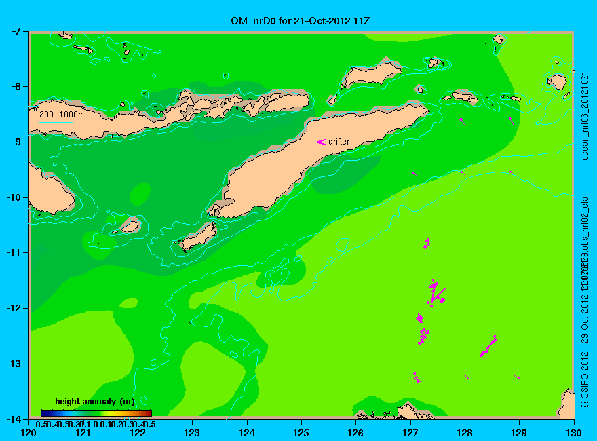The image size is (597, 441).
Task: Click longitude label 127 on the x-axis
Action: click(x=410, y=433)
